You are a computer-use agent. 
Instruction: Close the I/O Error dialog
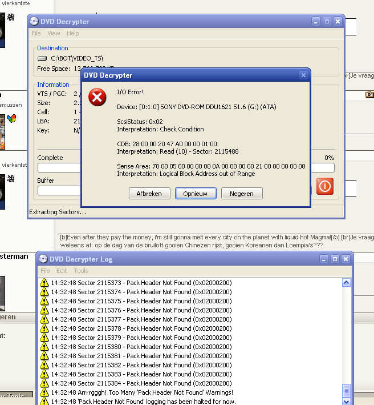(303, 75)
